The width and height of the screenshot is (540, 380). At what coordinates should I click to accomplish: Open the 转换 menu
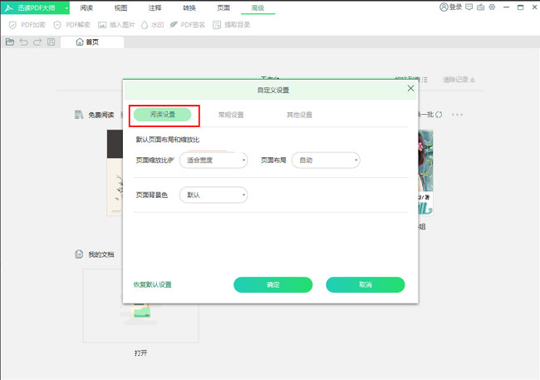[189, 7]
